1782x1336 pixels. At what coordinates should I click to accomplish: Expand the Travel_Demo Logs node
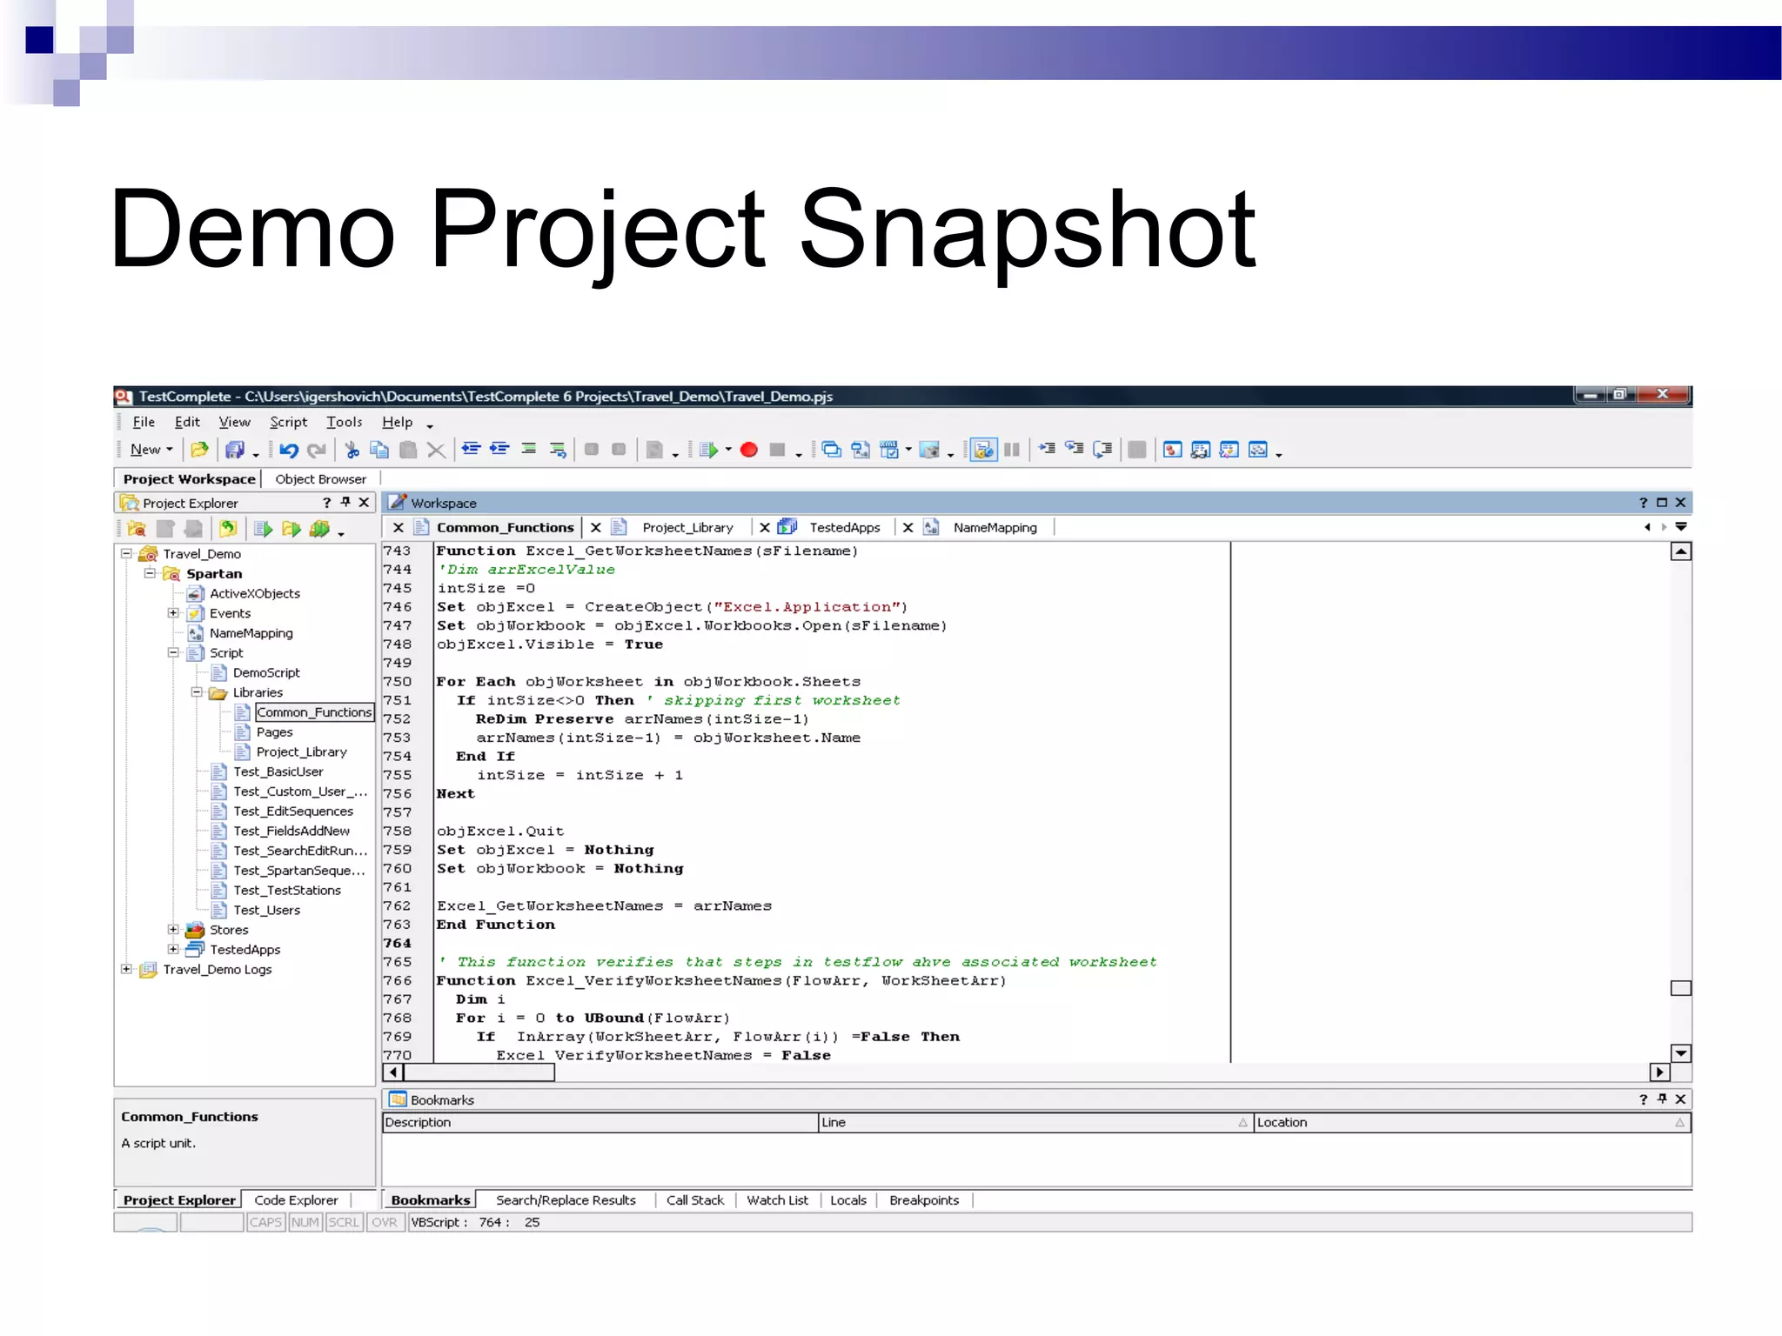click(126, 969)
